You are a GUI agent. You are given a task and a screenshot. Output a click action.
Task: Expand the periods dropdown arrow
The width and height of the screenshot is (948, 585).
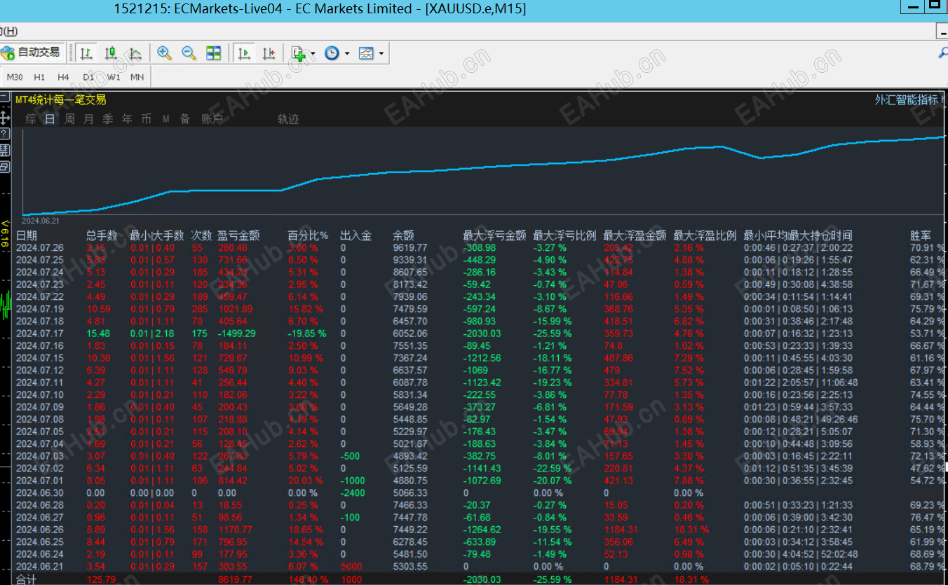pos(347,53)
